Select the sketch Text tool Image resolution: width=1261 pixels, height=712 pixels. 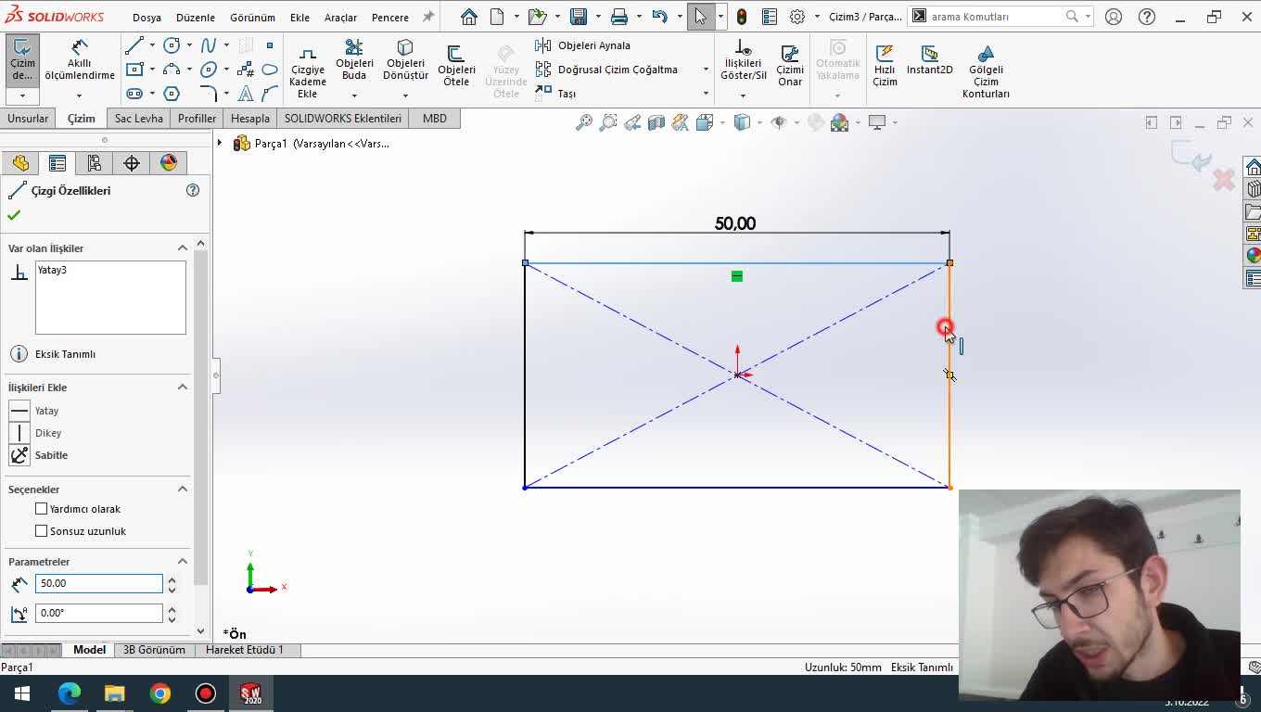pyautogui.click(x=246, y=94)
